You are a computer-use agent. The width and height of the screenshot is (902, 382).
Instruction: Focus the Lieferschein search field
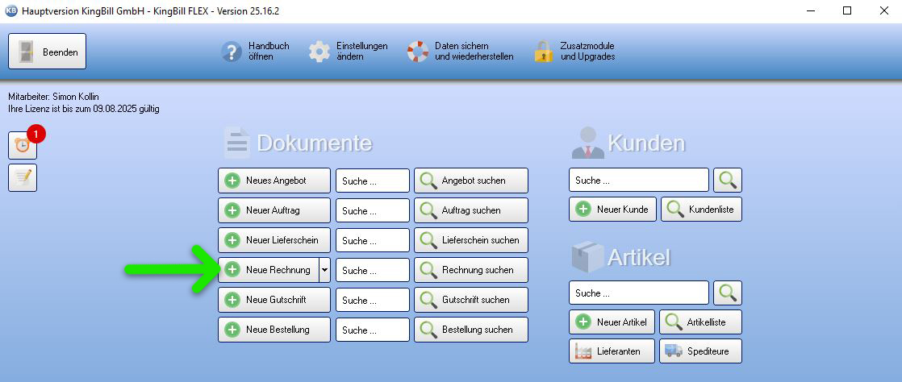tap(373, 241)
